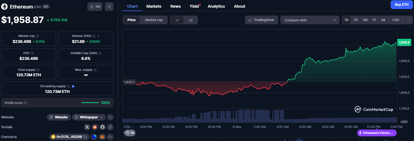414x141 pixels.
Task: Set chart range to 1Y
Action: [374, 20]
